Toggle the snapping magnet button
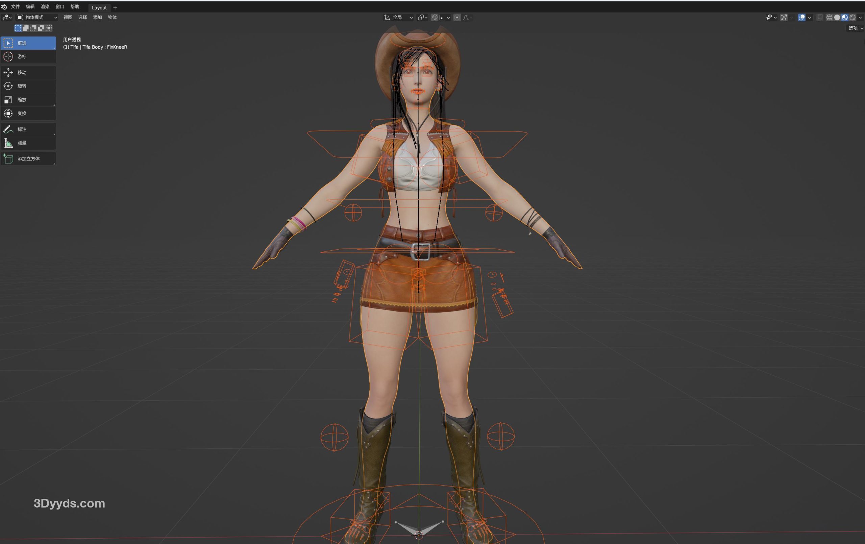This screenshot has height=544, width=865. 434,17
